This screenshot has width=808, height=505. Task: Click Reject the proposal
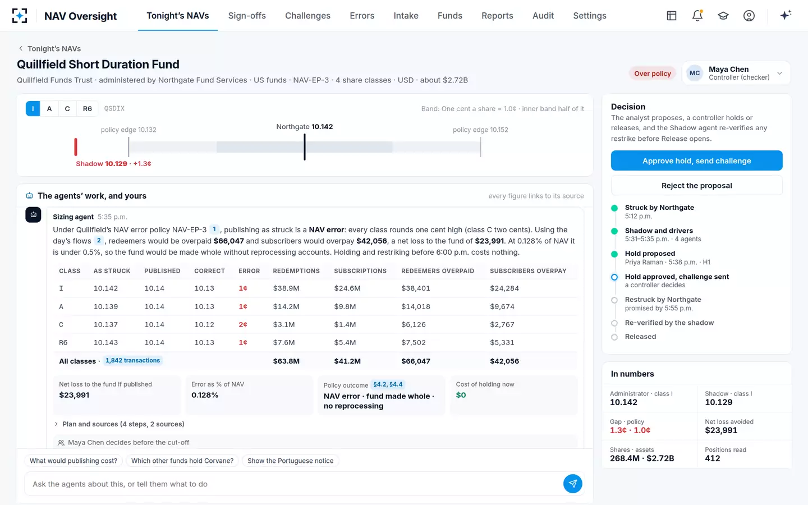click(696, 185)
